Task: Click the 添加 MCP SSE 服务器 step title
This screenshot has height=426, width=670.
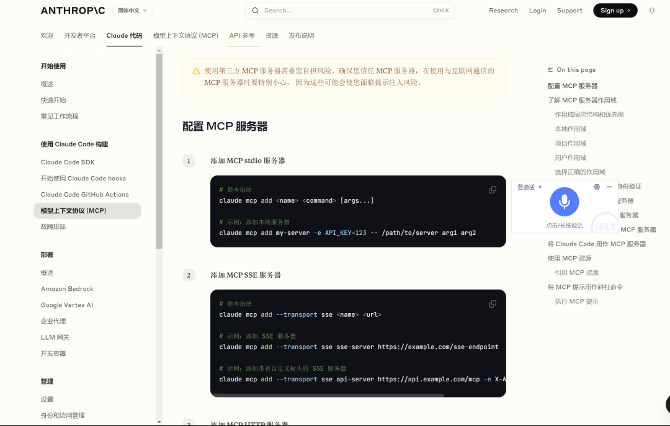Action: point(246,275)
